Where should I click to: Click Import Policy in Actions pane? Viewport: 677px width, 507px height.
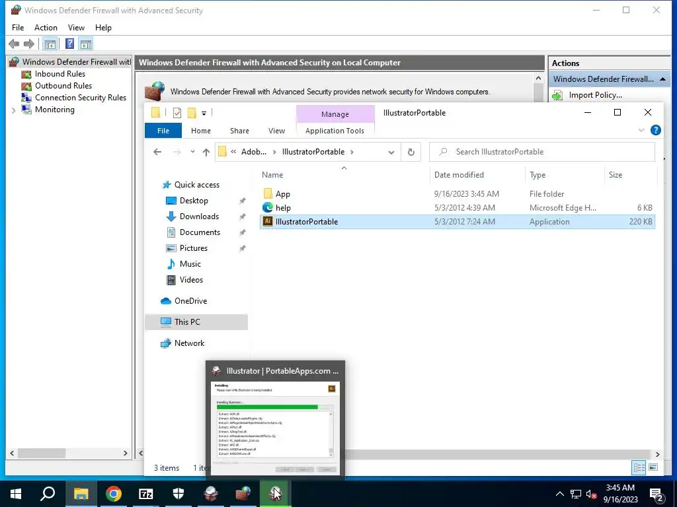595,95
